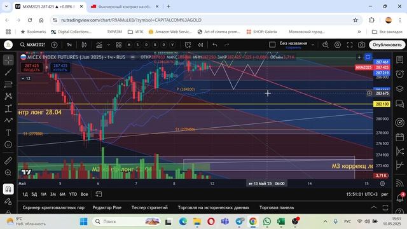
Task: Open chart settings hexagon icon
Action: [338, 45]
